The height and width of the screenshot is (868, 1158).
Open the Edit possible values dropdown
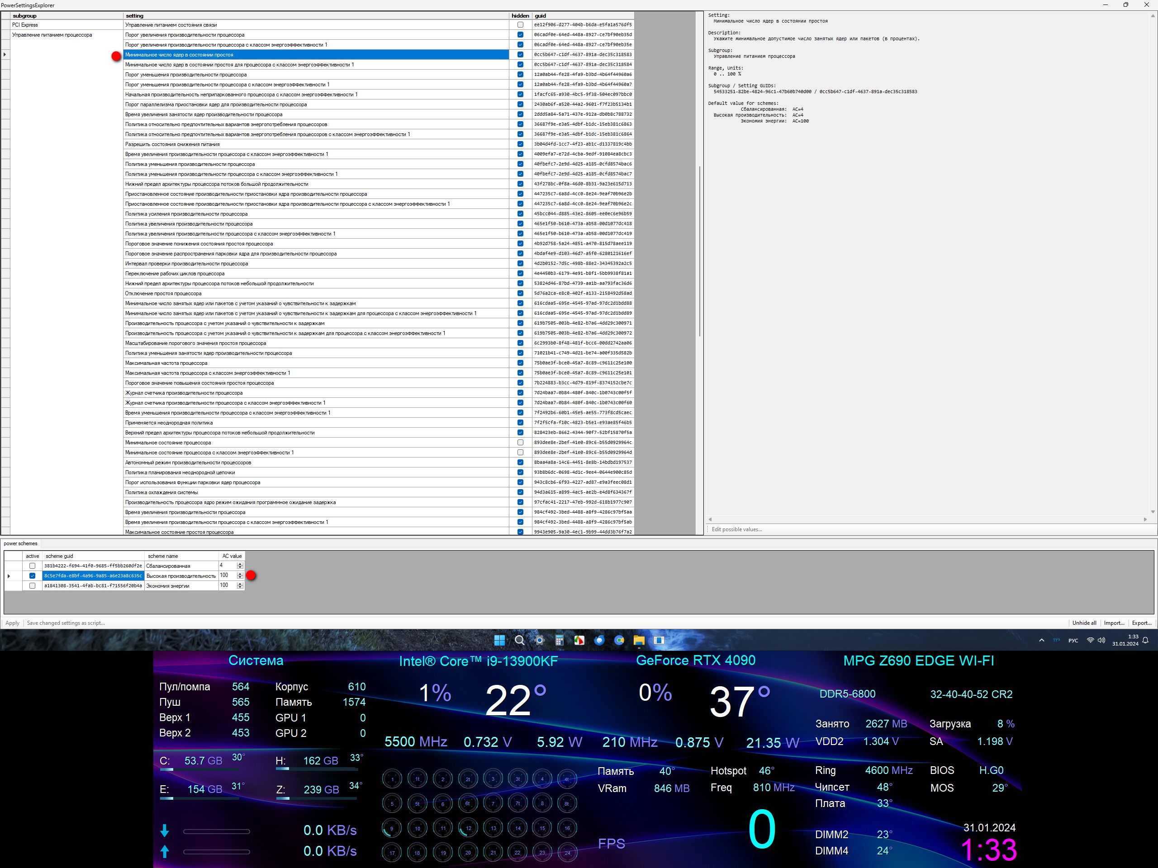pyautogui.click(x=736, y=529)
